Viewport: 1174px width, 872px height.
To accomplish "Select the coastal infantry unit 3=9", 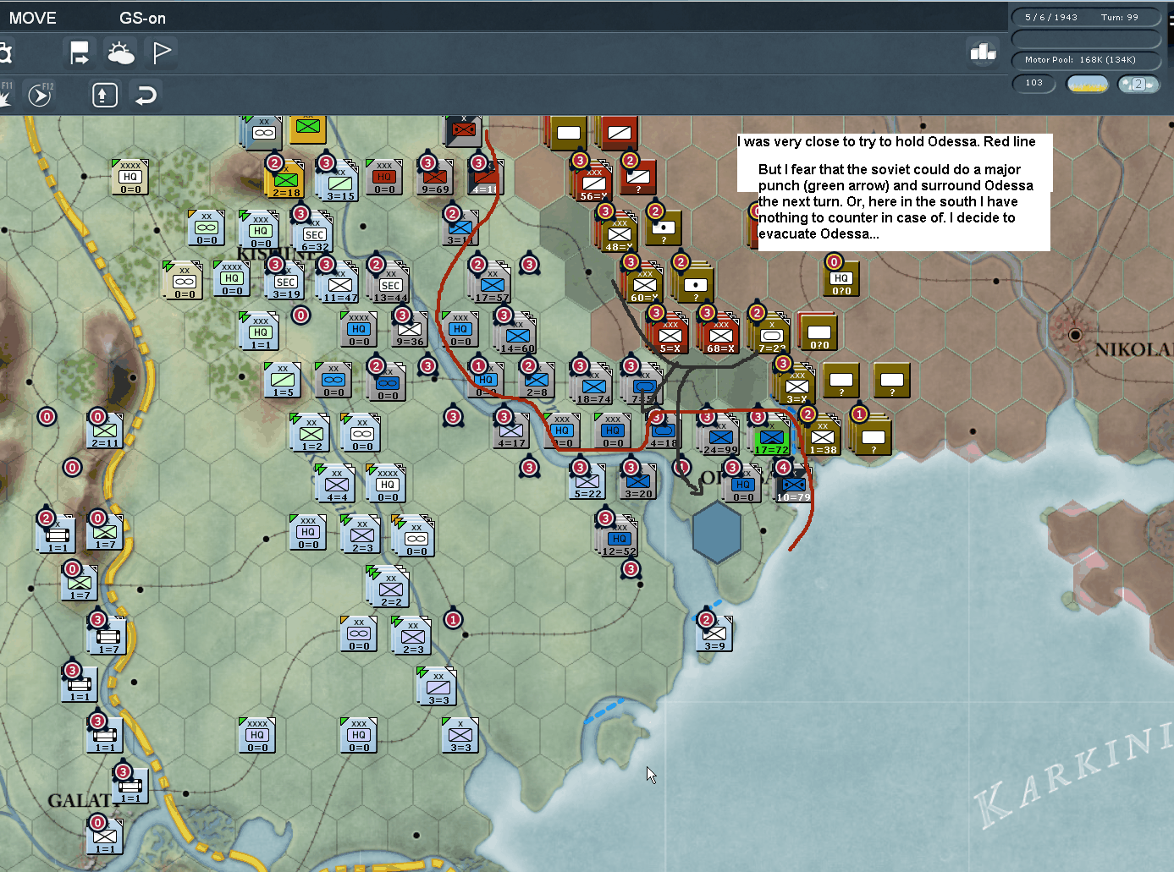I will (714, 633).
